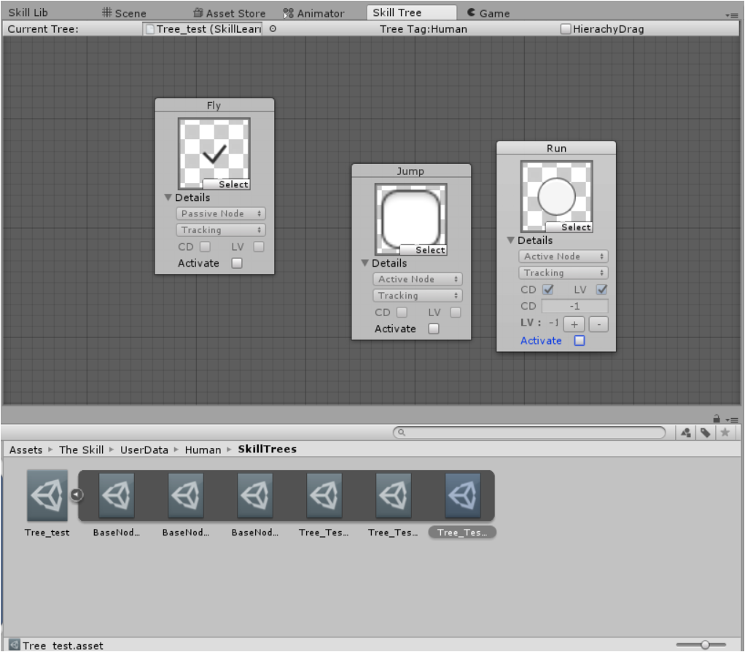This screenshot has width=745, height=652.
Task: Increase LV with plus button on Run
Action: click(x=574, y=324)
